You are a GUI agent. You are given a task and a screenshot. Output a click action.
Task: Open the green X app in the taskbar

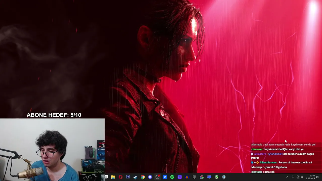click(x=216, y=177)
